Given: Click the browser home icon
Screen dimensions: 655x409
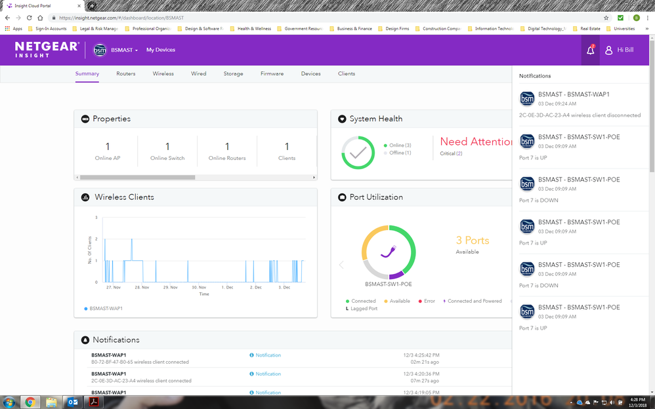Looking at the screenshot, I should coord(40,18).
